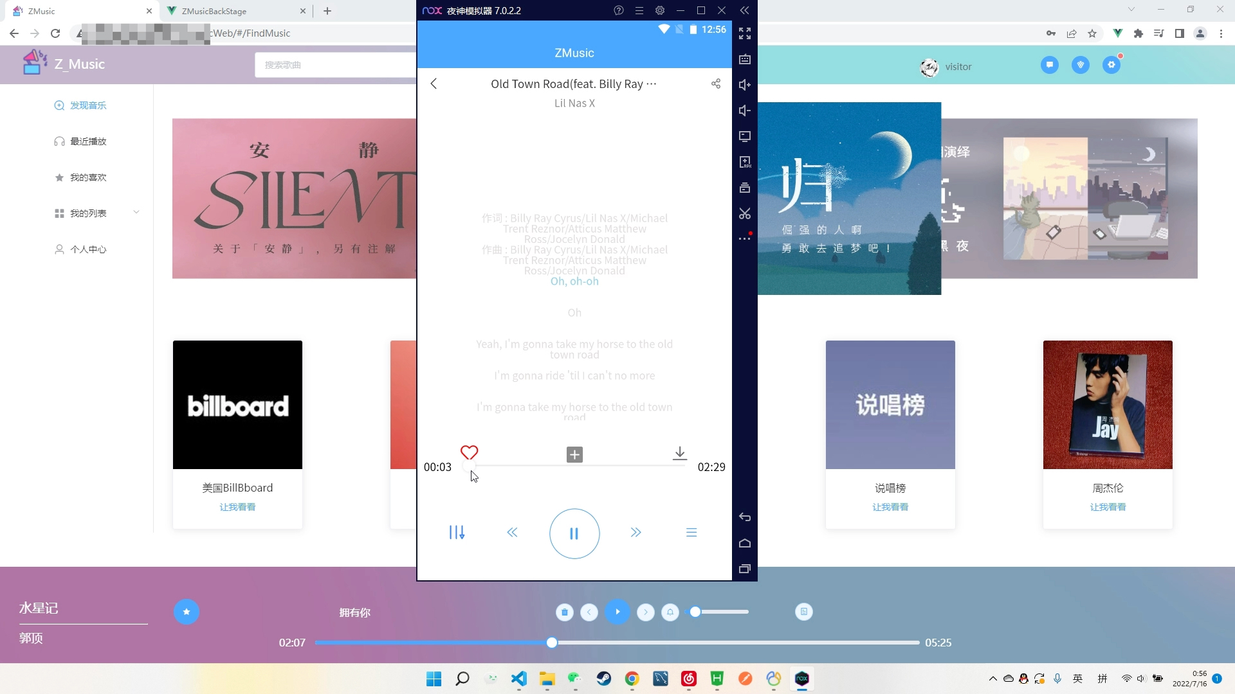
Task: Open Nox hamburger menu in title bar
Action: [x=639, y=10]
